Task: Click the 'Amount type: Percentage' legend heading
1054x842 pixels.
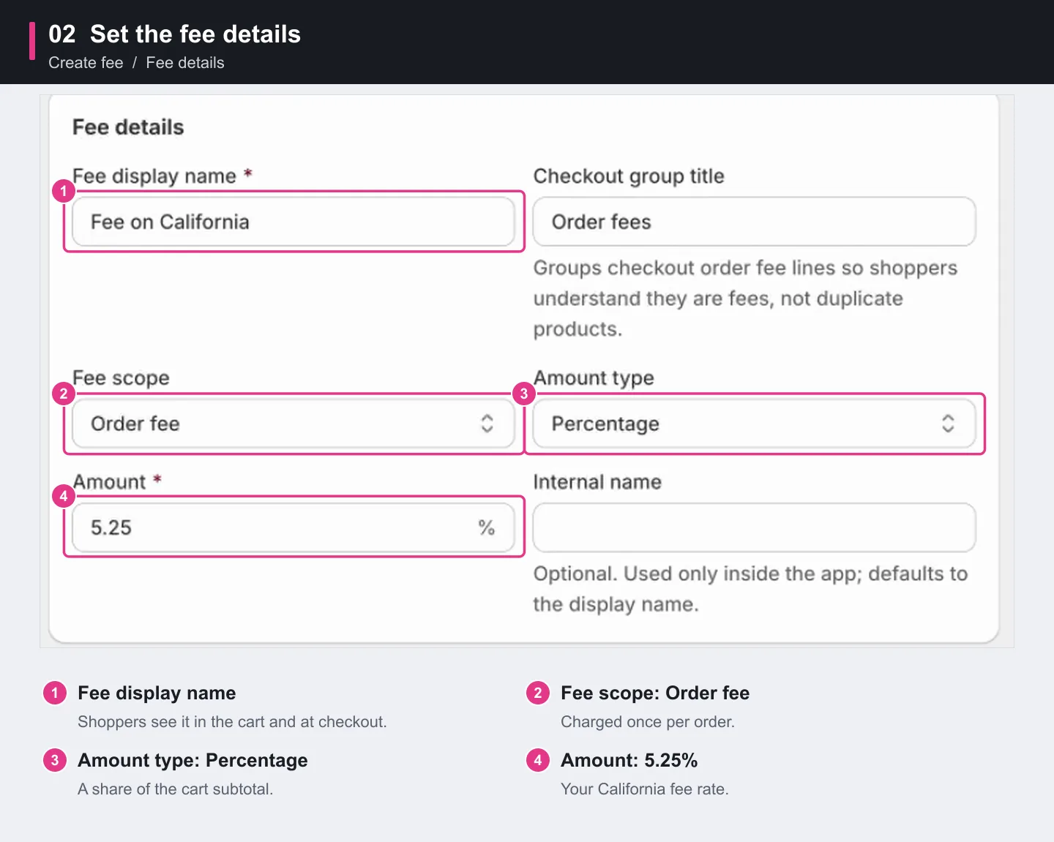Action: (193, 760)
